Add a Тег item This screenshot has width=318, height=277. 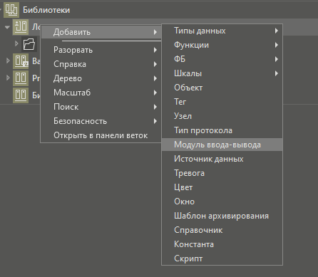pos(222,102)
